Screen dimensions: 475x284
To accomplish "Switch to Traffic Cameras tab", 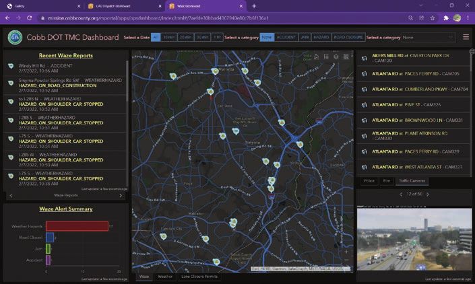I will pyautogui.click(x=412, y=181).
